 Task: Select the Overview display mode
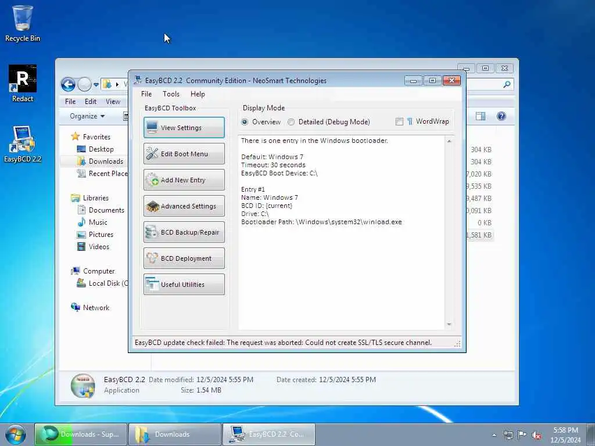(261, 122)
